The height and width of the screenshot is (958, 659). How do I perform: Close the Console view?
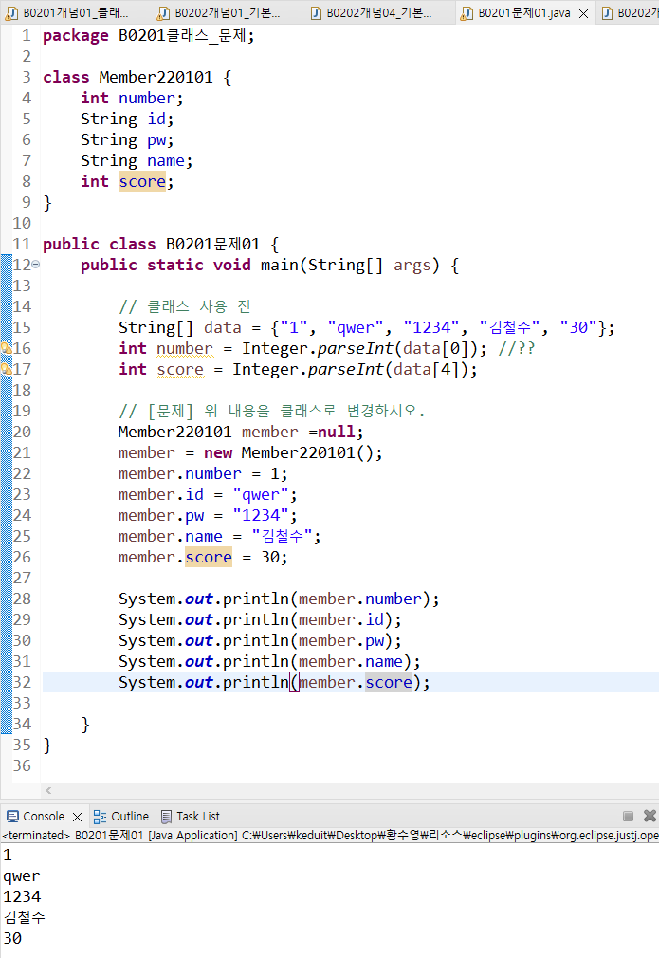[x=77, y=817]
